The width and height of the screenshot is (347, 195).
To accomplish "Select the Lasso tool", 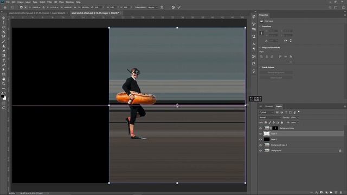I will pyautogui.click(x=4, y=28).
